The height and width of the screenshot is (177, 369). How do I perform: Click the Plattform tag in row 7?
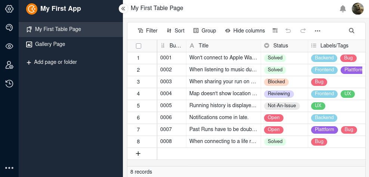click(x=324, y=130)
